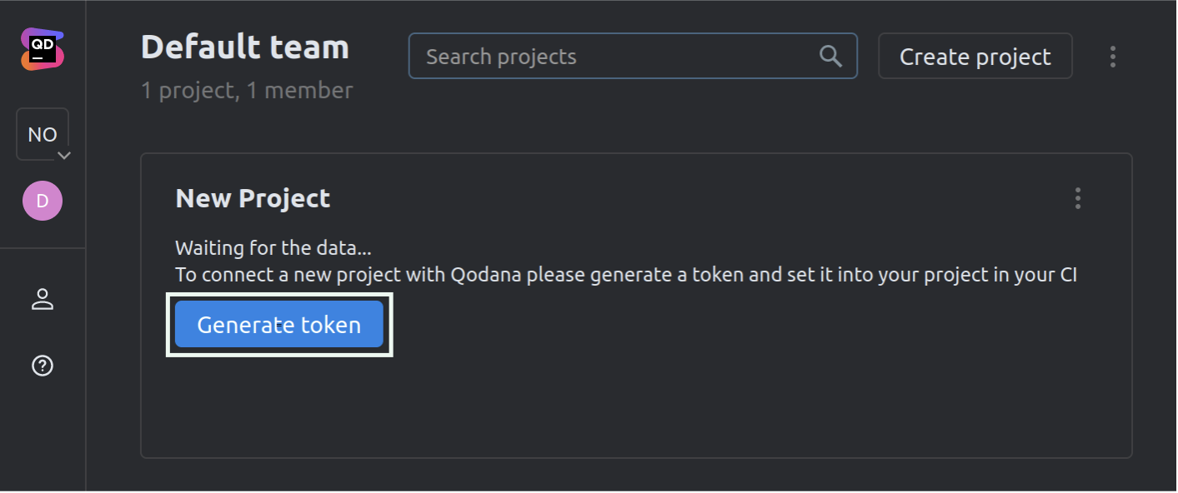Click the help question mark icon

[x=43, y=366]
